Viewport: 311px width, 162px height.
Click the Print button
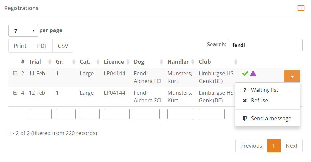(x=20, y=46)
